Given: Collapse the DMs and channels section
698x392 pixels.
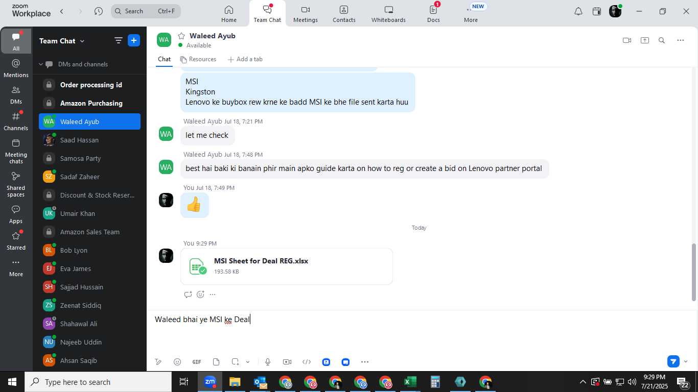Looking at the screenshot, I should coord(41,64).
